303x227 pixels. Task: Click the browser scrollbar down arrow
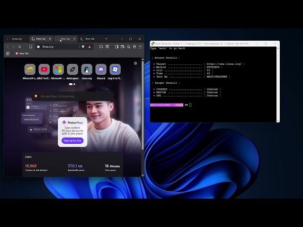pos(143,175)
